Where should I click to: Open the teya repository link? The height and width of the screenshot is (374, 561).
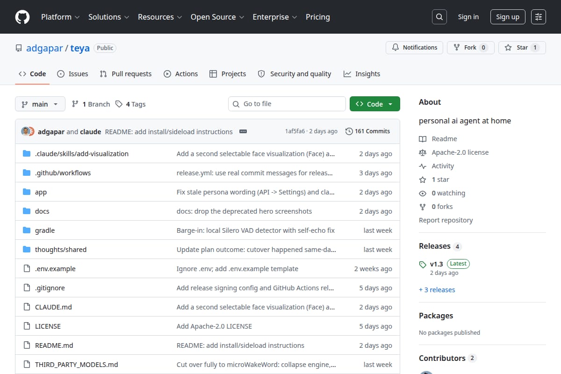80,48
